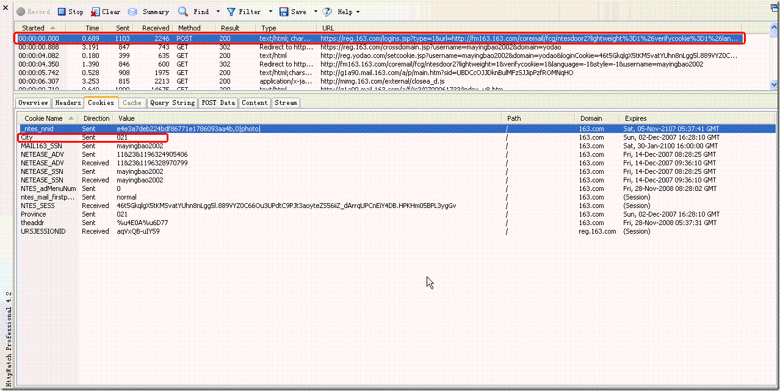Expand the Help dropdown arrow
Viewport: 780px width, 391px height.
click(x=358, y=12)
